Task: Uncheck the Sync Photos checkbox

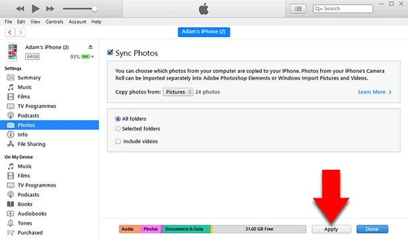Action: [x=111, y=52]
